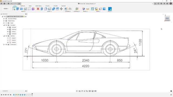Click the Offset Plane construct icon

click(x=77, y=9)
